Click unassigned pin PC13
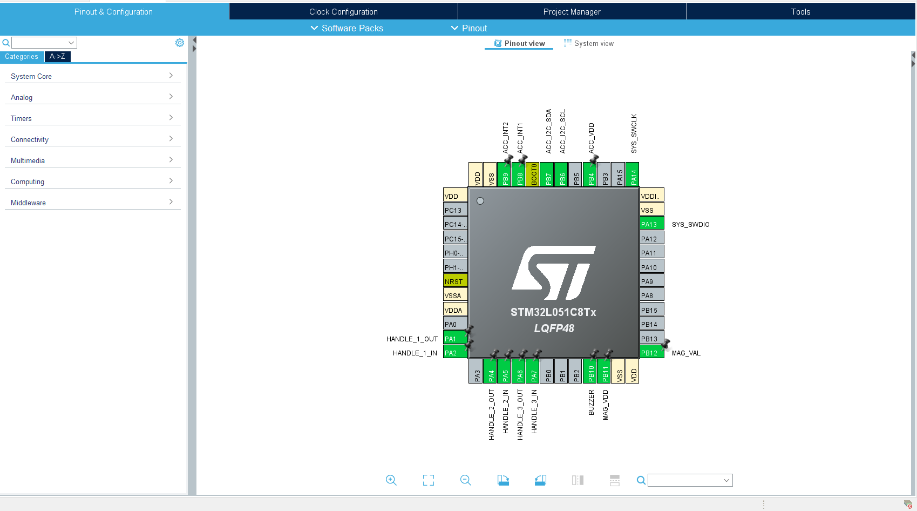The image size is (917, 511). click(x=456, y=210)
